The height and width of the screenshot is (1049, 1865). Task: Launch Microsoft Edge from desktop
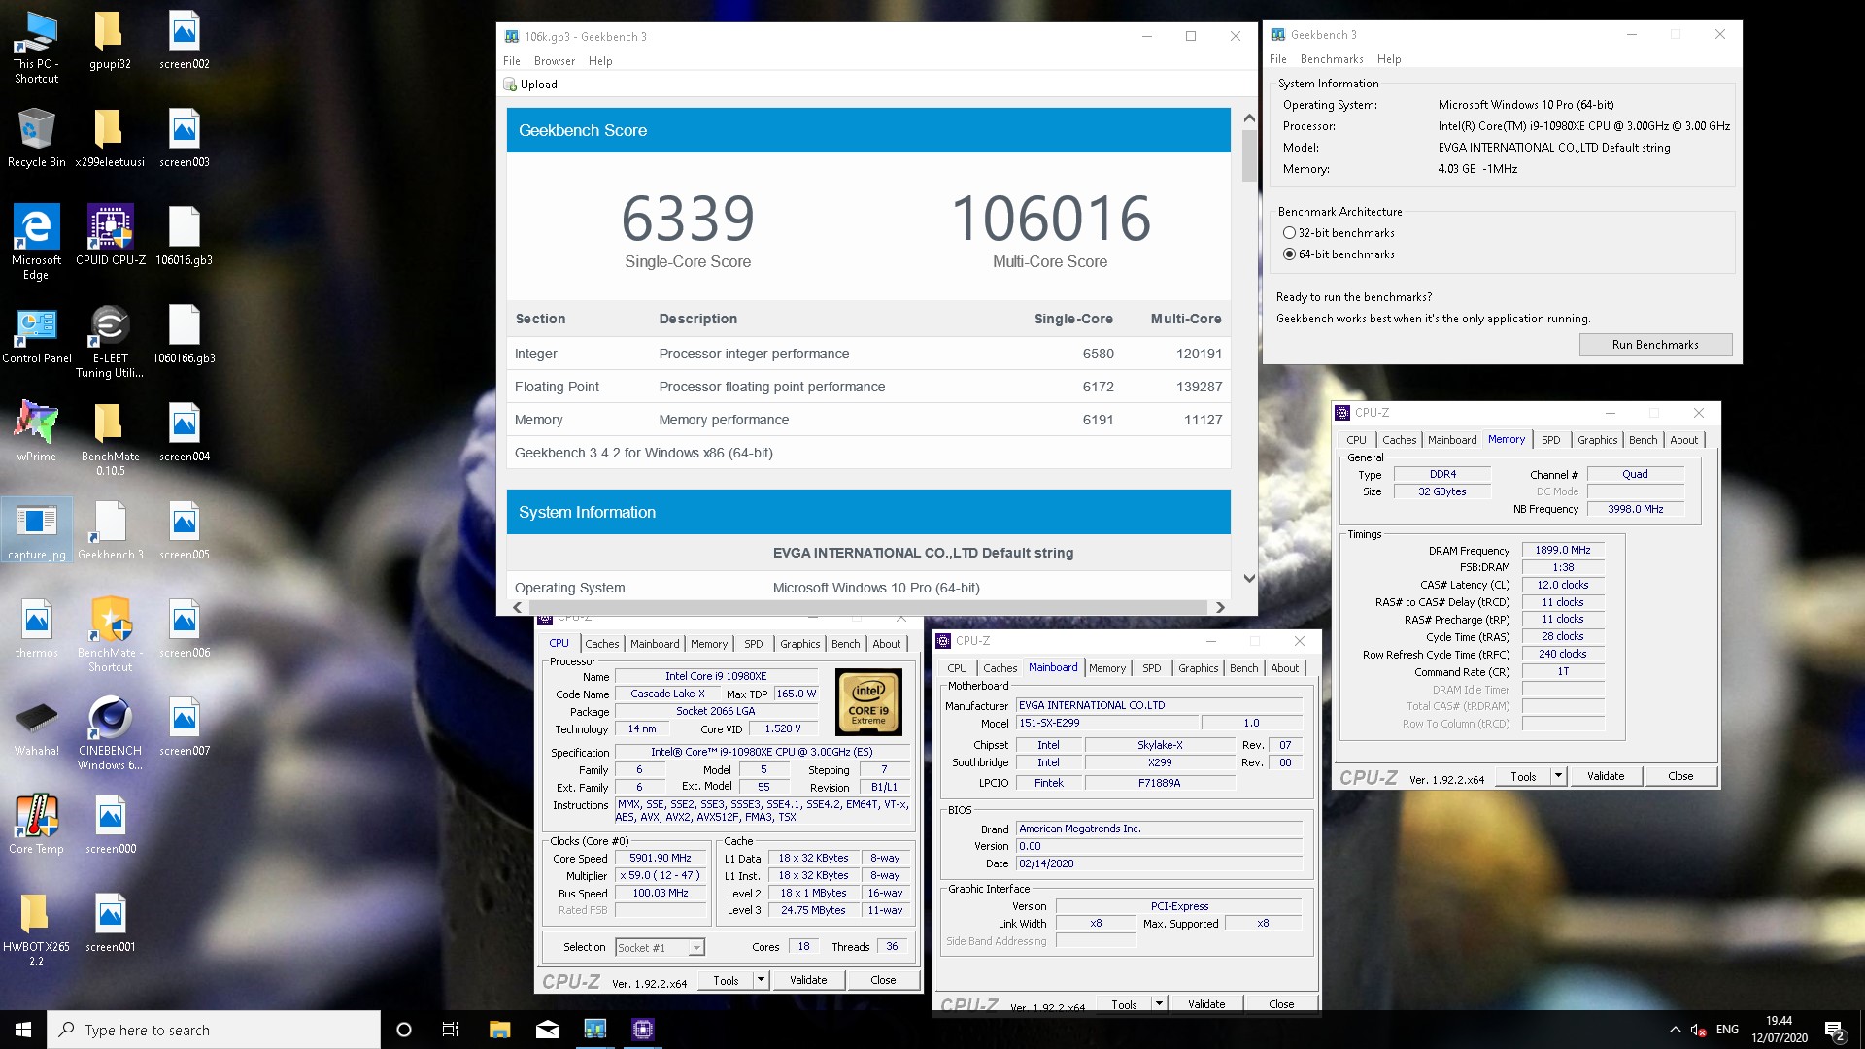tap(36, 243)
